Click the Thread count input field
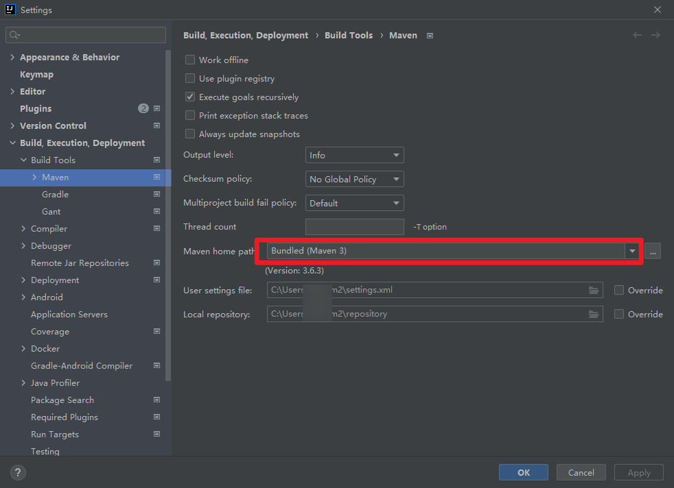Image resolution: width=674 pixels, height=488 pixels. (355, 227)
